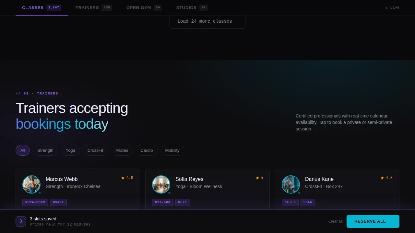
Task: Filter trainers by CrossFit
Action: pos(95,150)
